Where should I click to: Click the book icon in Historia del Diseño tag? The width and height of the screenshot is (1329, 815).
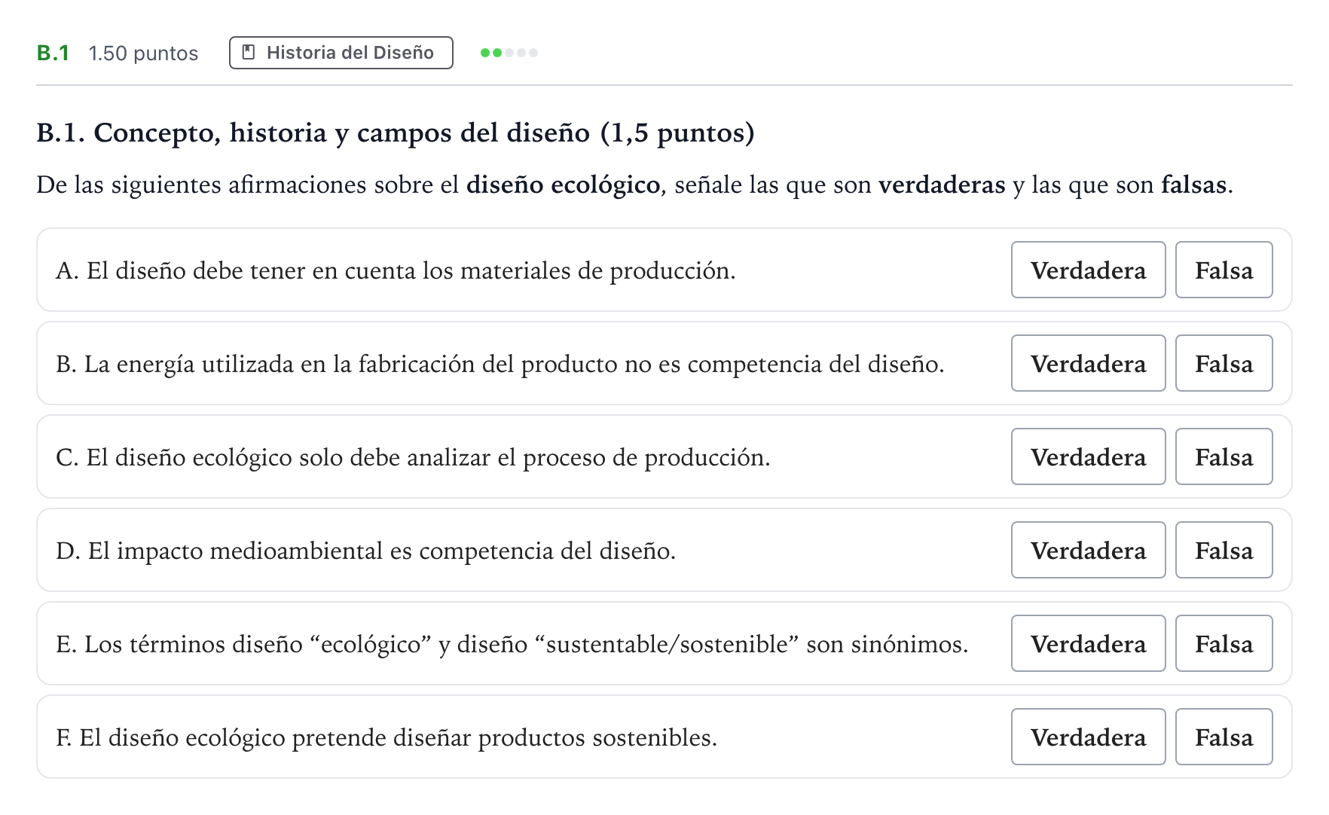(x=248, y=53)
